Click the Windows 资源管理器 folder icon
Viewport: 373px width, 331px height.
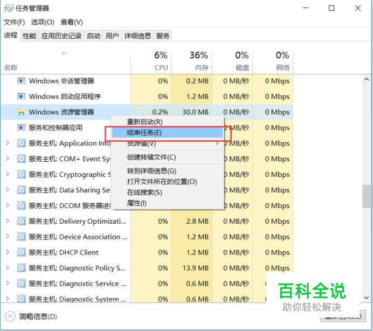(x=21, y=112)
